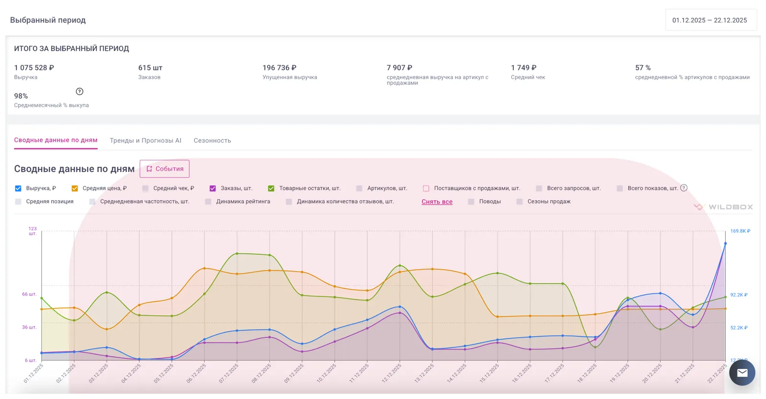Click the 20.12.2025 blue revenue point
The image size is (766, 399).
coord(660,293)
